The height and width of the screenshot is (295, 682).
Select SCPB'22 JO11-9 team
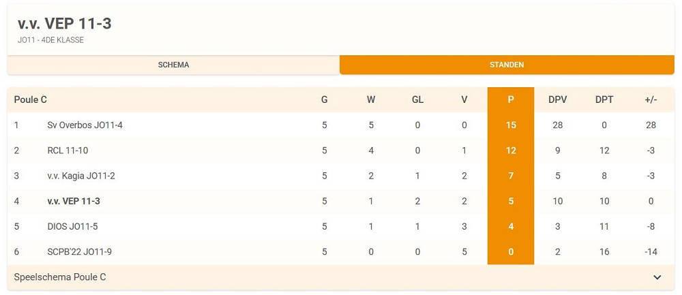pos(79,251)
